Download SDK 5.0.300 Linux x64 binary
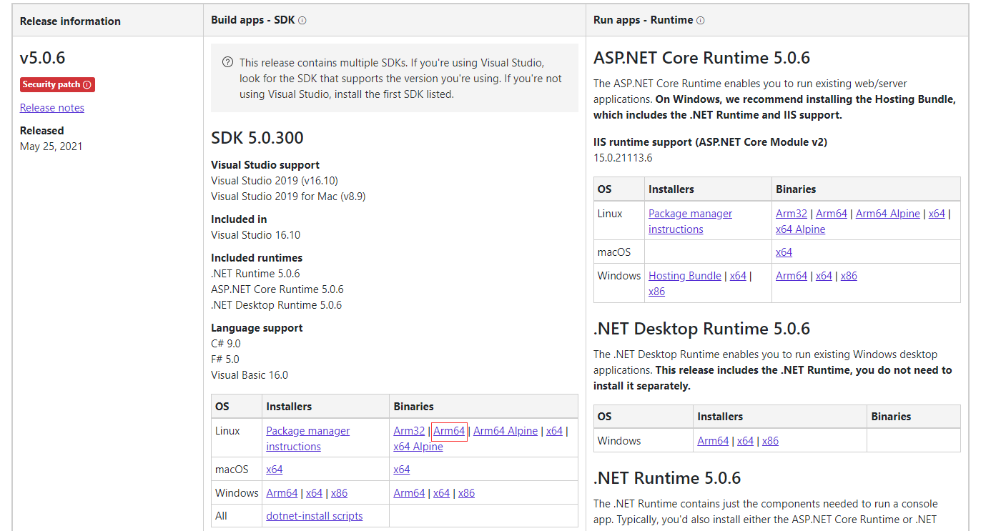 click(x=554, y=431)
